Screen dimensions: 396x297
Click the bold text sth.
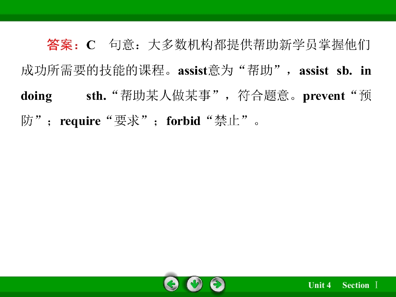click(x=96, y=96)
